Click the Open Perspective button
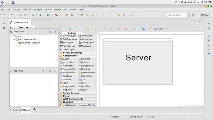213x120 pixels. (x=193, y=15)
